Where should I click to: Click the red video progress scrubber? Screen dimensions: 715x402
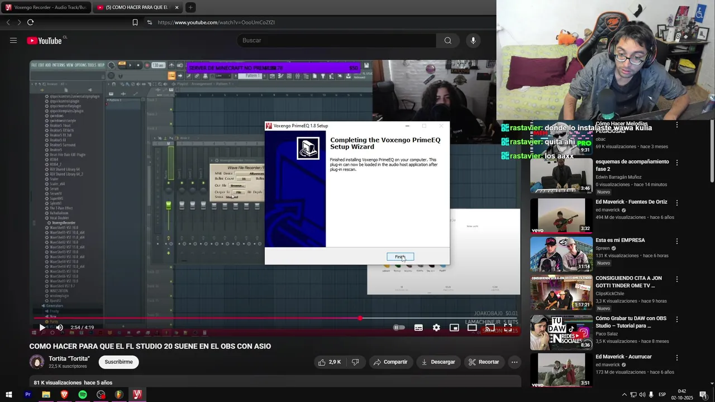point(360,318)
